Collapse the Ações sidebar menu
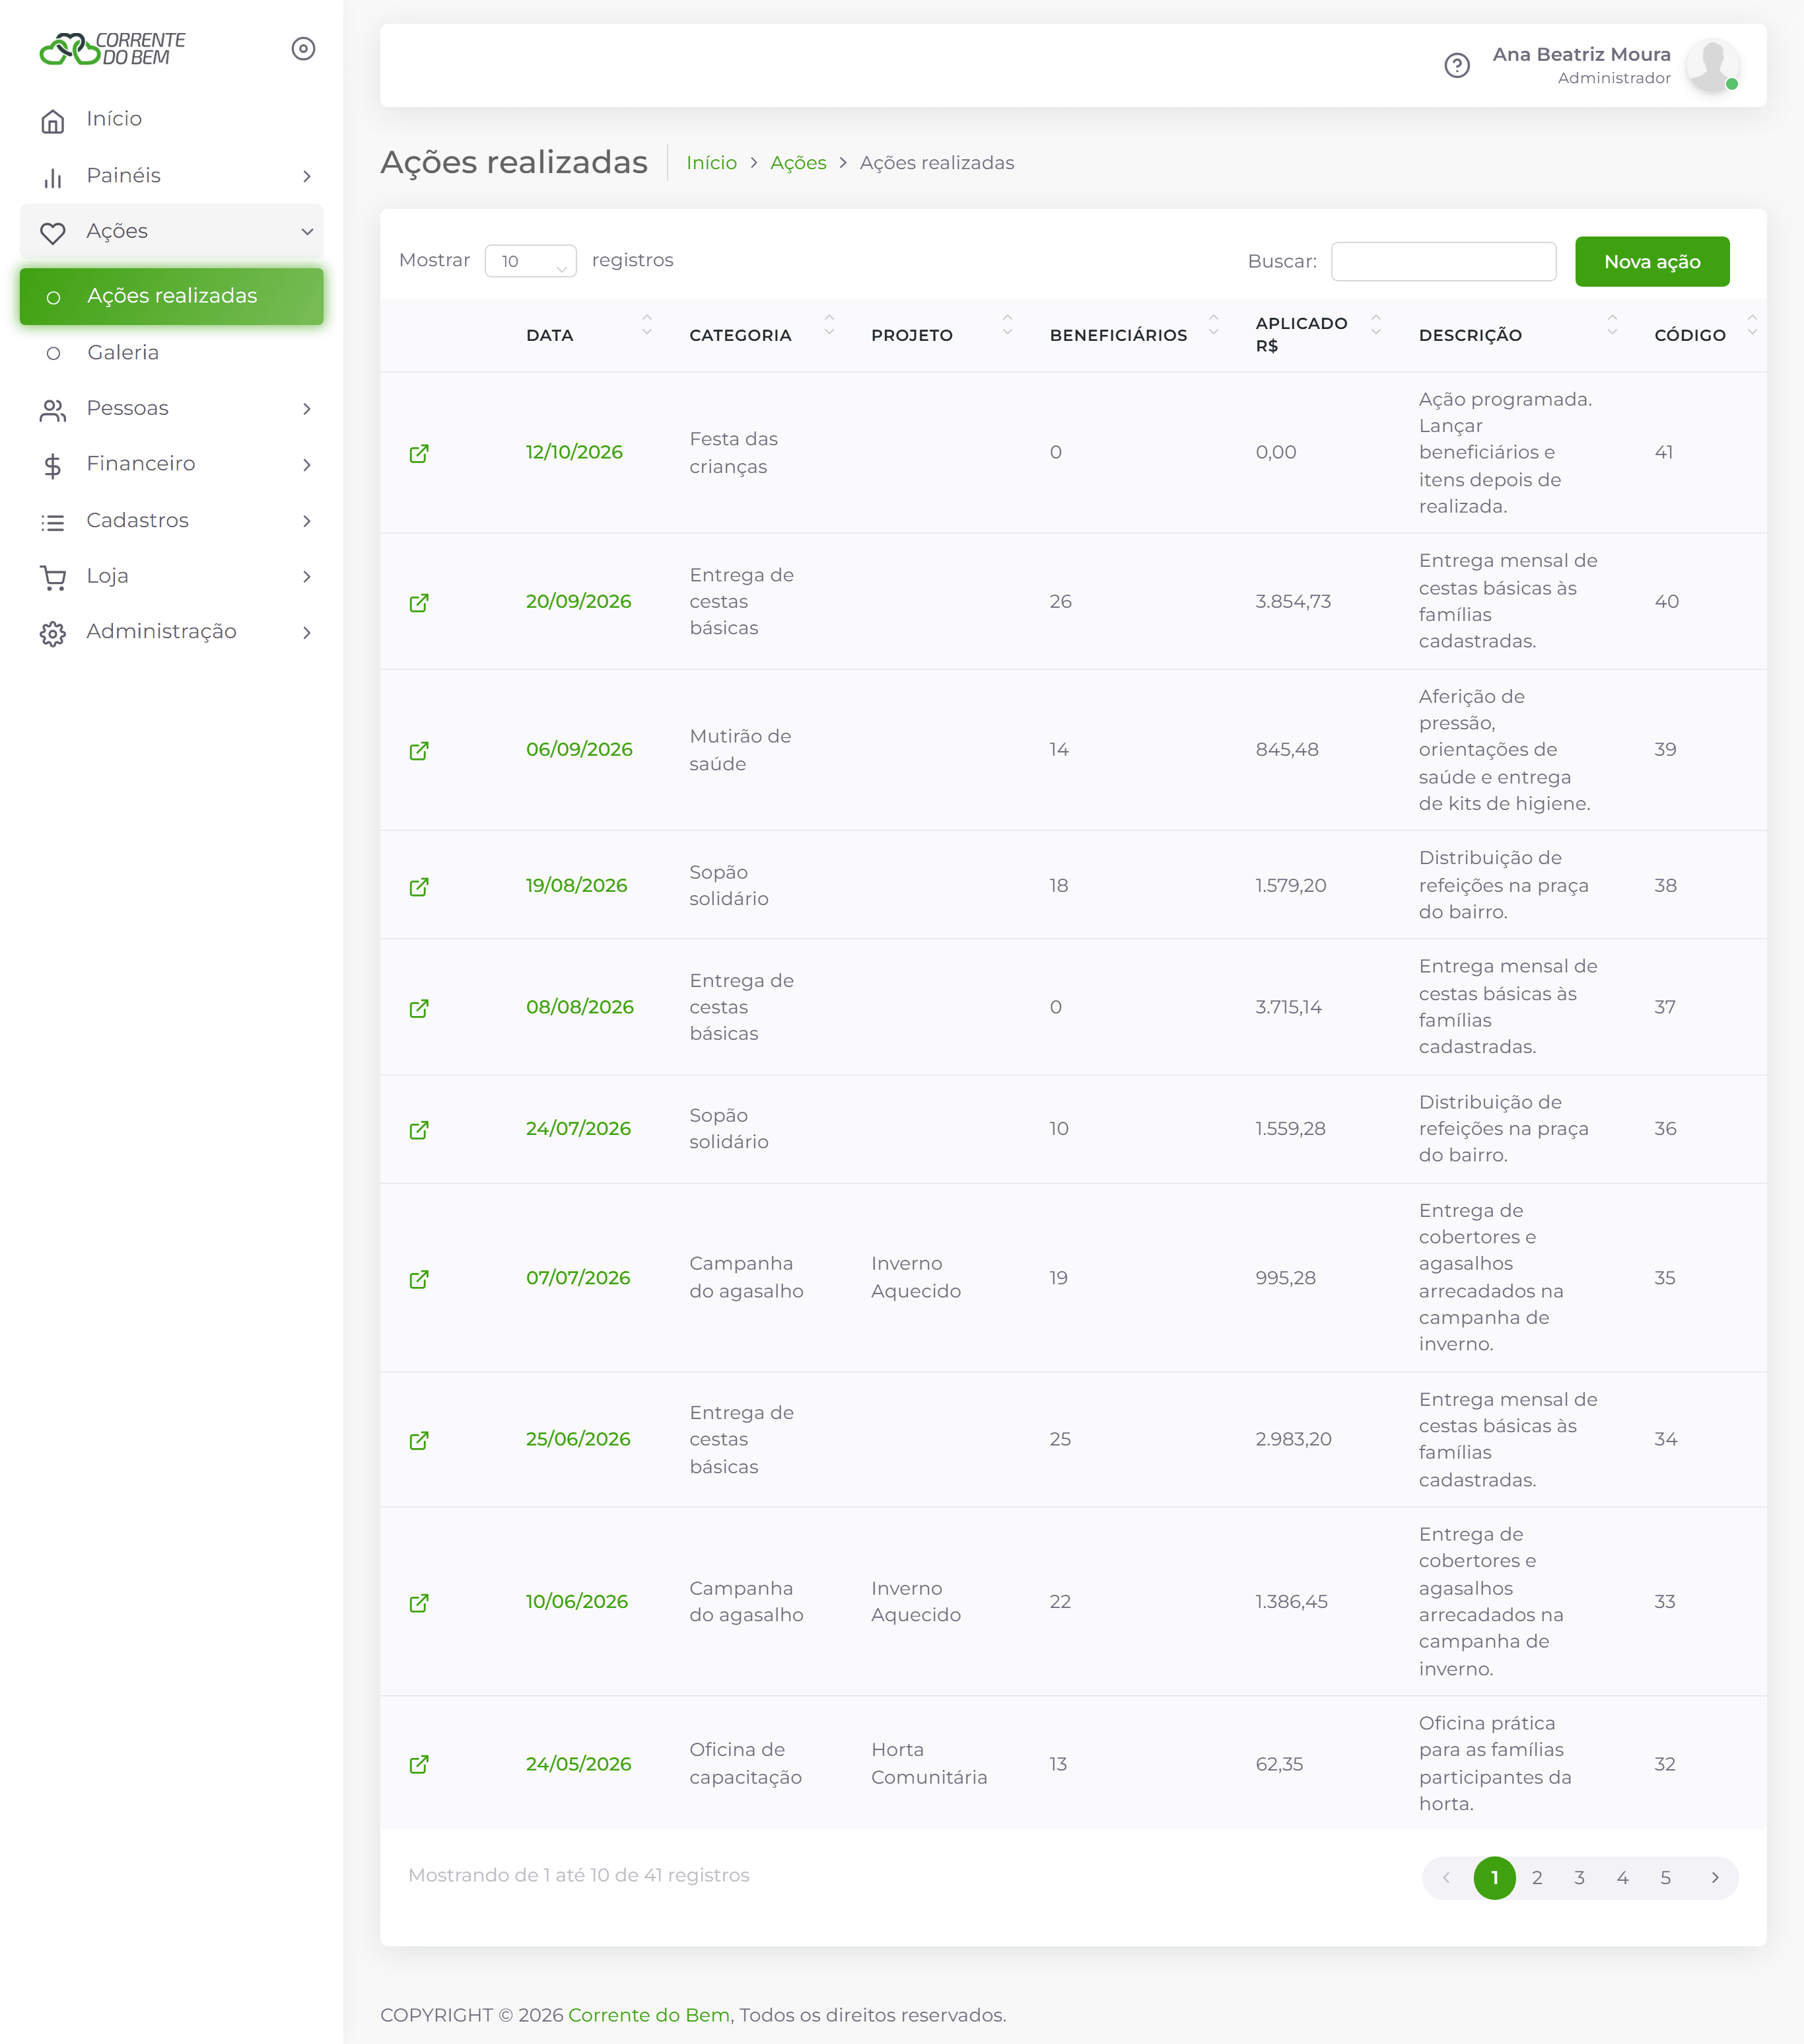This screenshot has width=1804, height=2044. [171, 232]
